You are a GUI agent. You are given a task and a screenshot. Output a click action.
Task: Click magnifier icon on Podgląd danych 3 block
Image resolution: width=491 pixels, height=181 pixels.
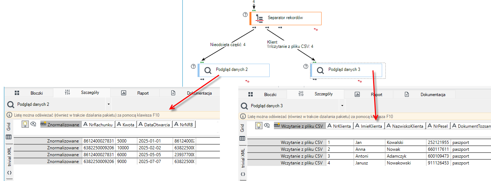320,71
